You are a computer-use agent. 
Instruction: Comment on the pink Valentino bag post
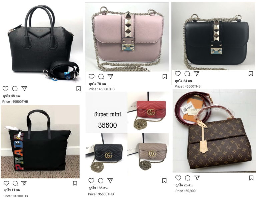101,77
